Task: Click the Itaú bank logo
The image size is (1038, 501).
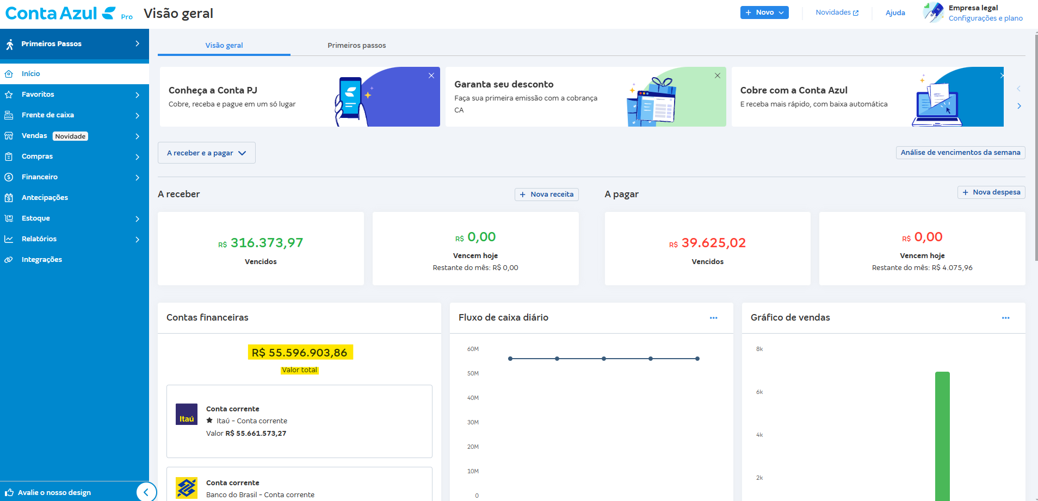Action: [x=187, y=414]
